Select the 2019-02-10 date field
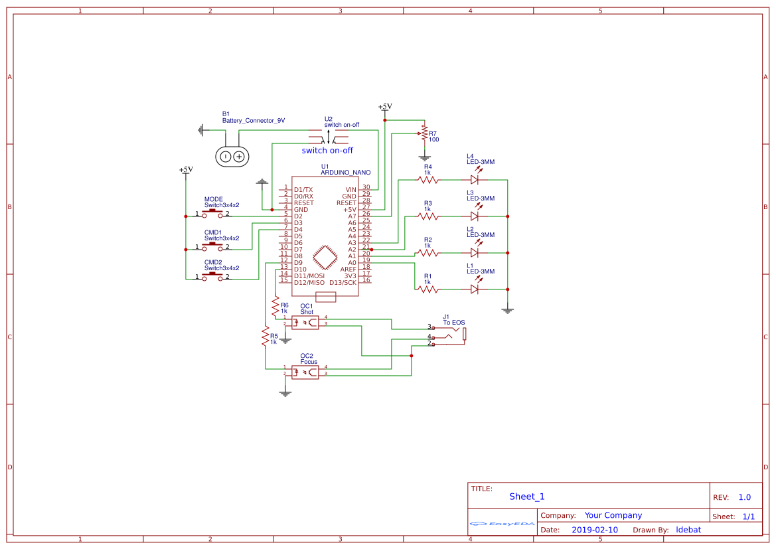The width and height of the screenshot is (776, 549). [x=594, y=530]
